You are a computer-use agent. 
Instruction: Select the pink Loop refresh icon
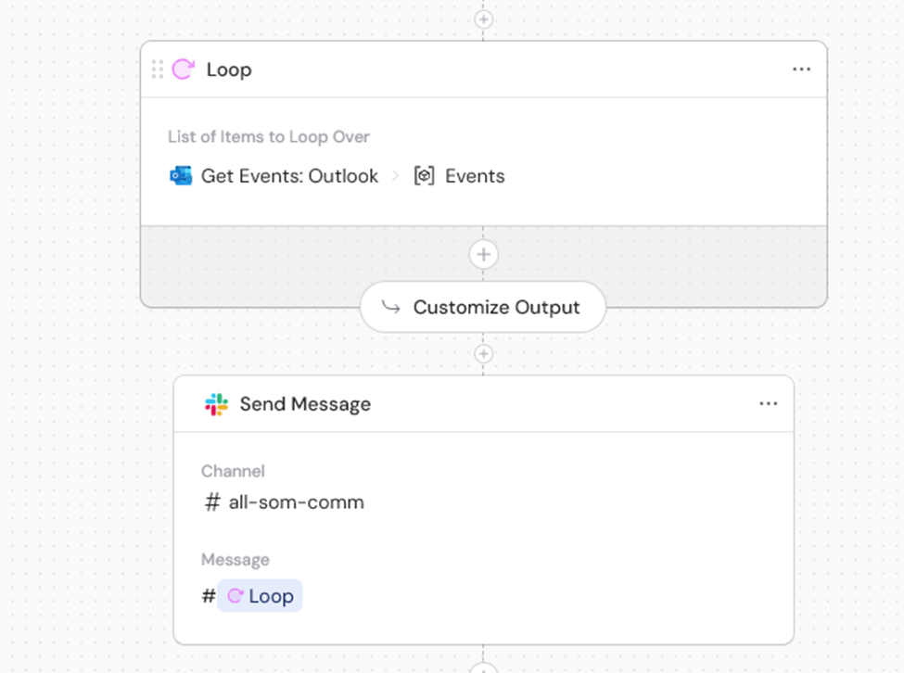click(184, 69)
